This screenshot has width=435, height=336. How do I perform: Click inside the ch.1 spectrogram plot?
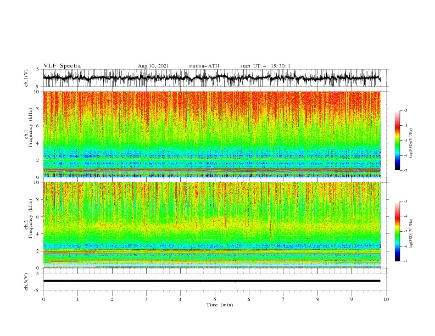[x=211, y=134]
